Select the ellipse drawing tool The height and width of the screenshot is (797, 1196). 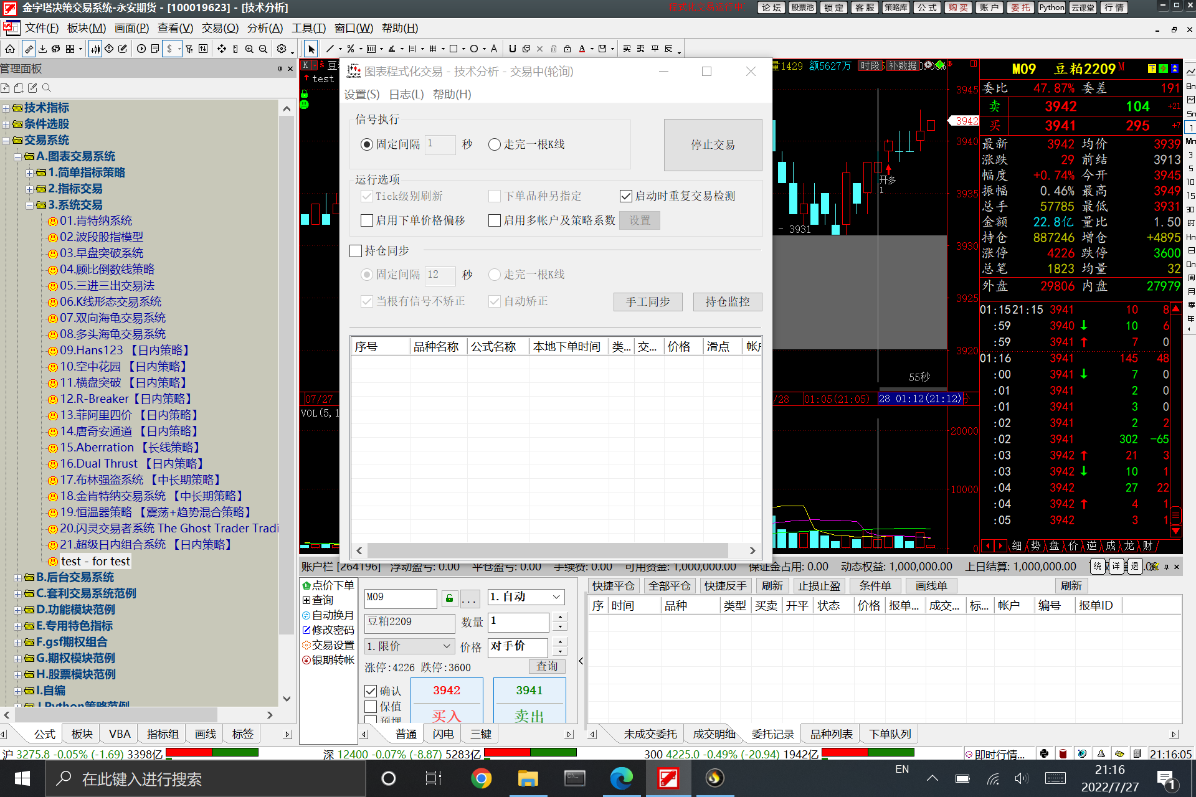474,49
